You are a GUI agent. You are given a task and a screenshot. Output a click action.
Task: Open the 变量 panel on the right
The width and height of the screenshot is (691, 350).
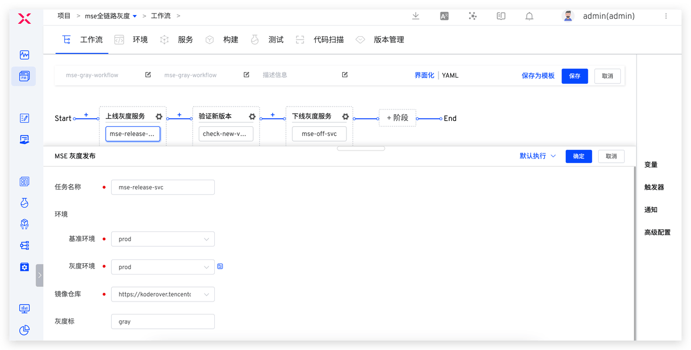tap(651, 164)
